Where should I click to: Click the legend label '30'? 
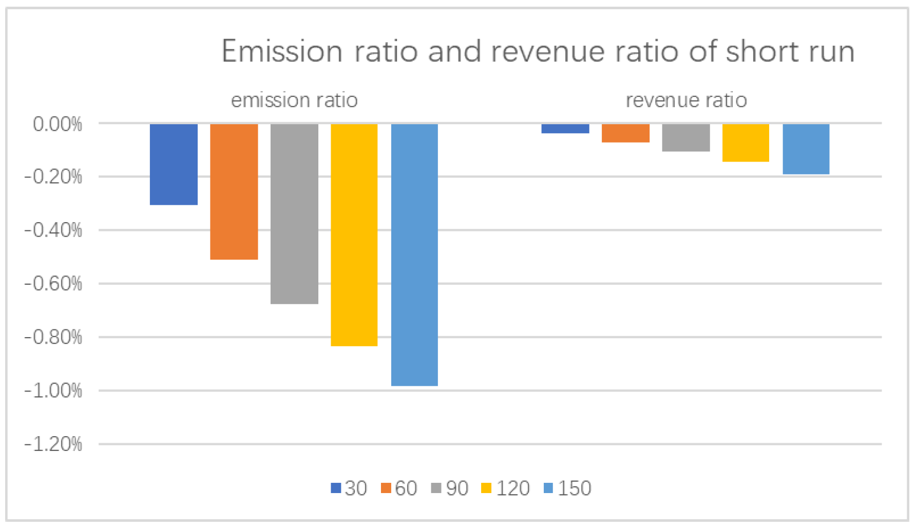point(356,488)
